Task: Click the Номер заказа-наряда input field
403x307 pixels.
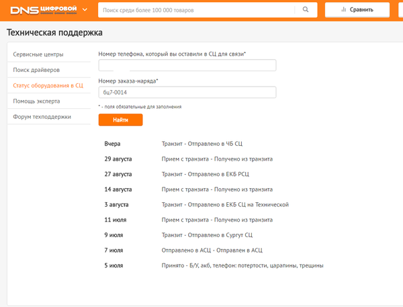Action: point(187,93)
